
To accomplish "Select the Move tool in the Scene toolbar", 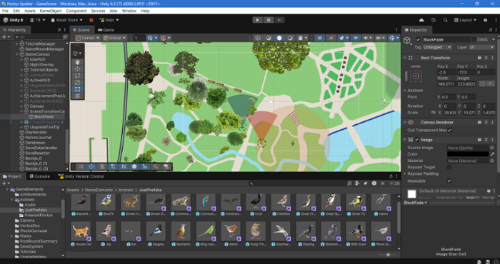I will click(x=77, y=68).
